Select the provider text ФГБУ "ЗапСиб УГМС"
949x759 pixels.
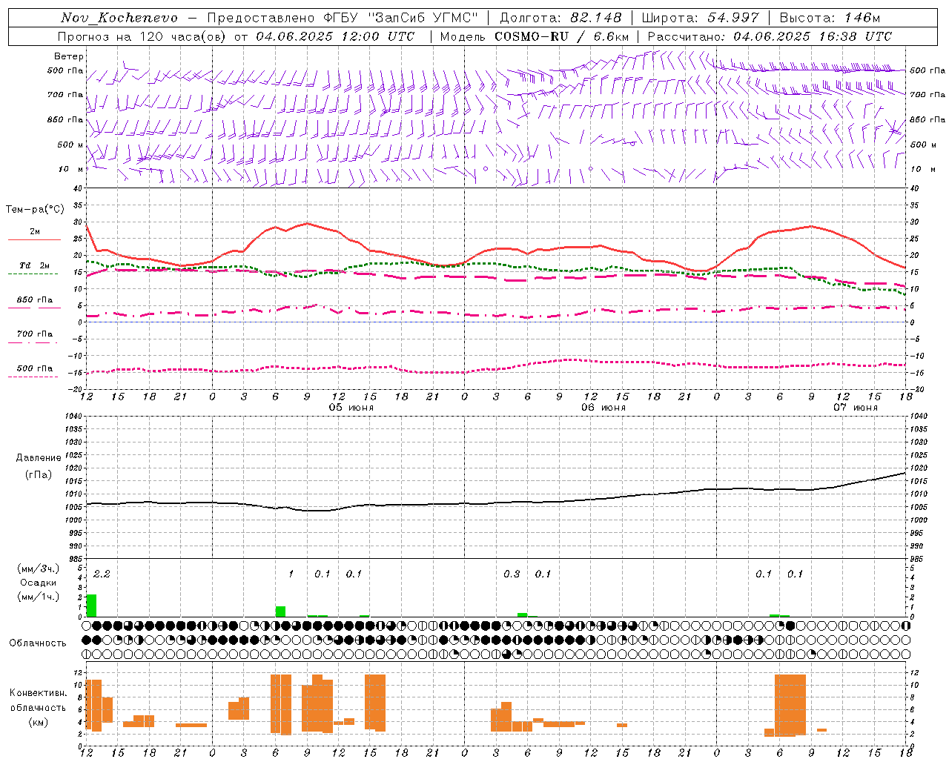click(x=401, y=18)
